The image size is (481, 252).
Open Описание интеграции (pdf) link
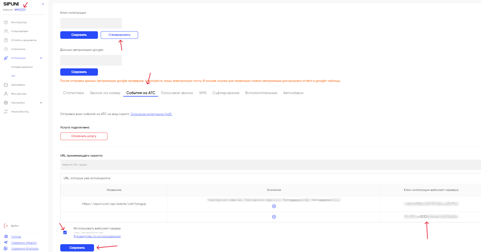(151, 114)
